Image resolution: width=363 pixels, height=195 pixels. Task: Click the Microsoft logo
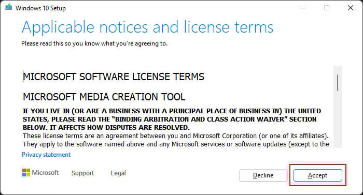[40, 173]
